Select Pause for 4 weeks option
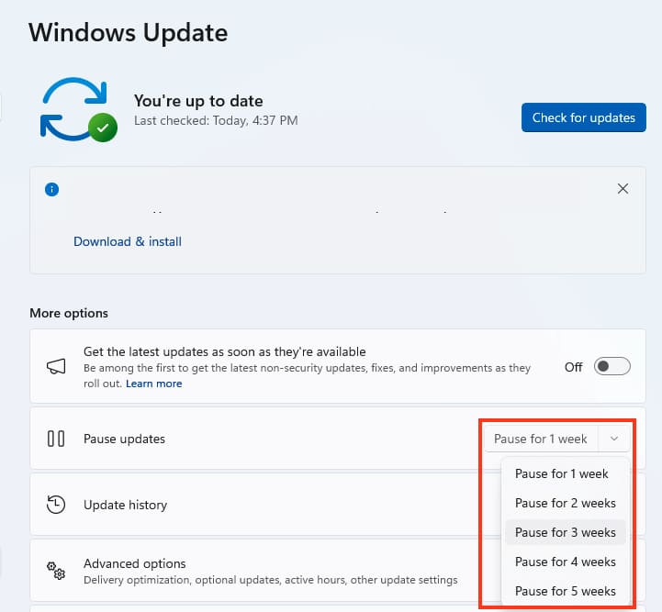The width and height of the screenshot is (662, 612). click(565, 562)
